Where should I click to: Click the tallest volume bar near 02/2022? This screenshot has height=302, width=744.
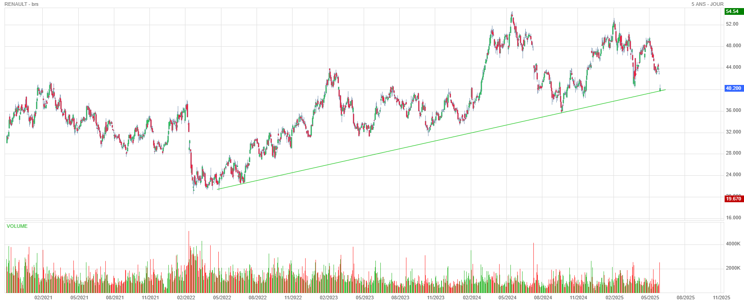[x=189, y=262]
